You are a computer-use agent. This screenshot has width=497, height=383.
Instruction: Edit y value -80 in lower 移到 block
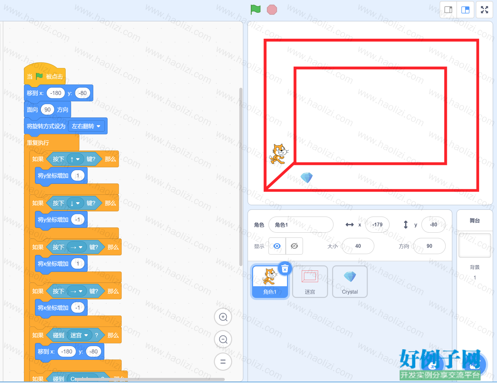pyautogui.click(x=94, y=352)
